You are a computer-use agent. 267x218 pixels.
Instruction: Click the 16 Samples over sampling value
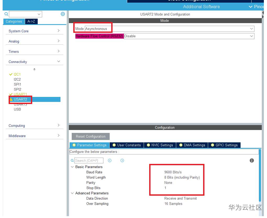[x=173, y=204]
